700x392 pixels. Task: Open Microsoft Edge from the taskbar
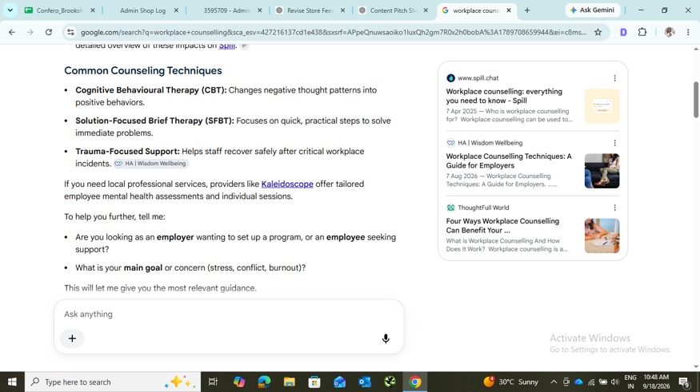point(264,382)
